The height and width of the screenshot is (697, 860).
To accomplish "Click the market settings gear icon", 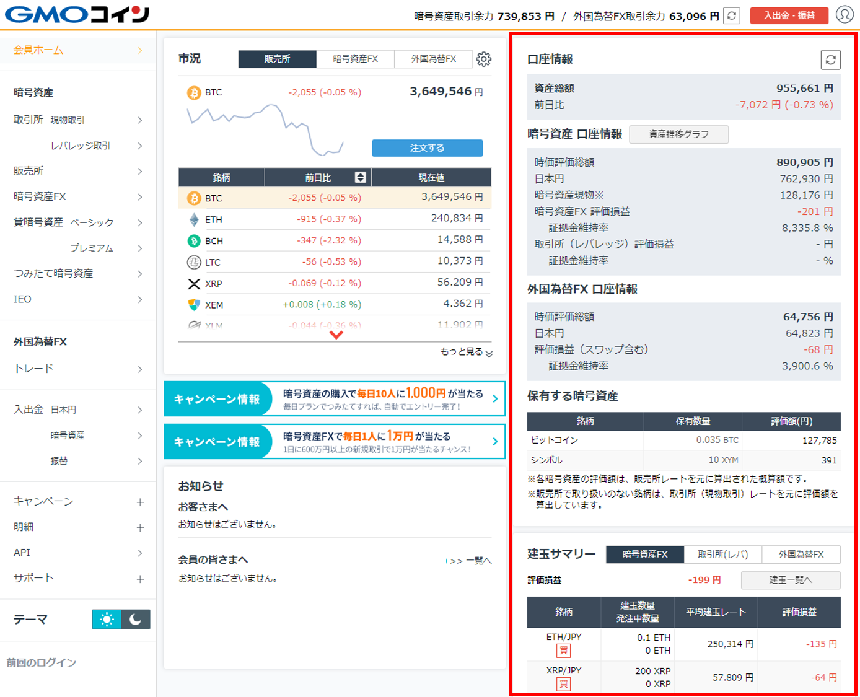I will coord(483,59).
